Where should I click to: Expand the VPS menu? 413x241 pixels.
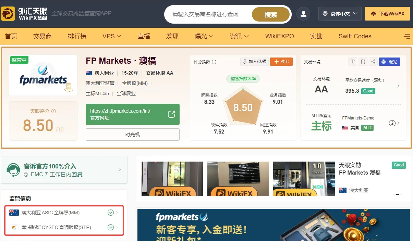112,36
